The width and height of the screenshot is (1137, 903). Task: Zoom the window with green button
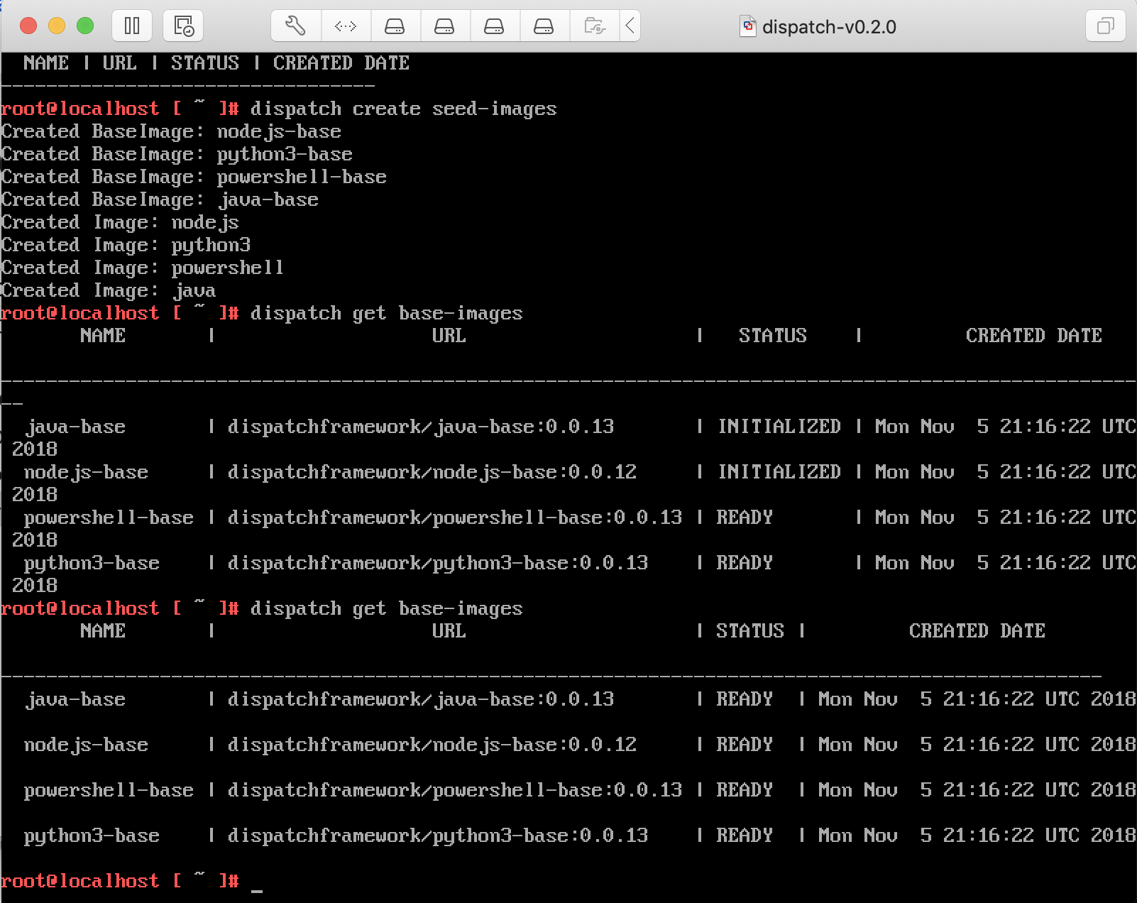click(85, 26)
